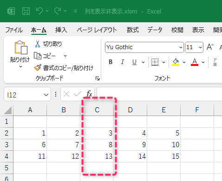Cancel entry with the X formula button

(66, 94)
